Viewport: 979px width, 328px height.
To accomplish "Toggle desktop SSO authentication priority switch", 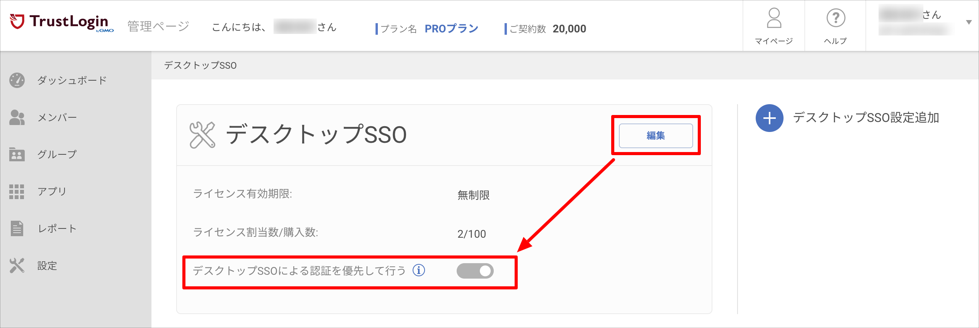I will [475, 271].
